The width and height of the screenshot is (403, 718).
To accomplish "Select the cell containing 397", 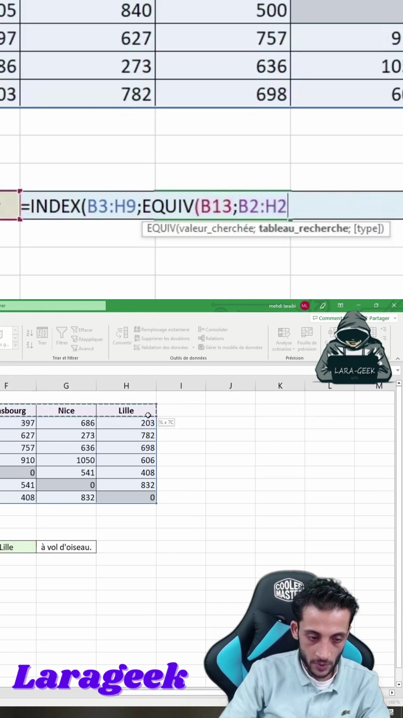I will tap(18, 423).
